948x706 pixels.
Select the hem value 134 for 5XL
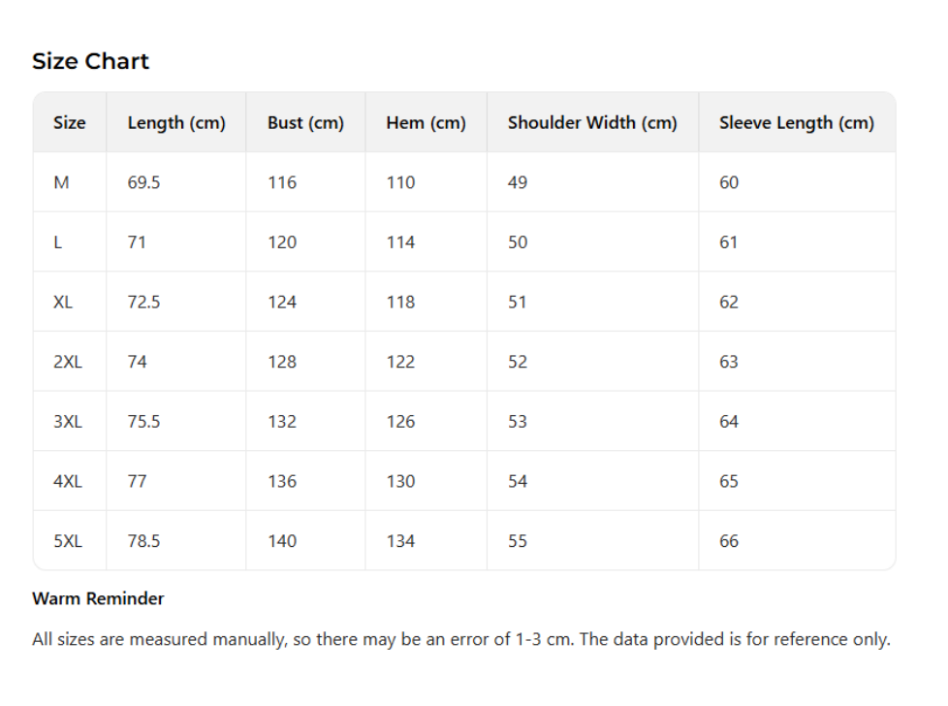(x=400, y=541)
